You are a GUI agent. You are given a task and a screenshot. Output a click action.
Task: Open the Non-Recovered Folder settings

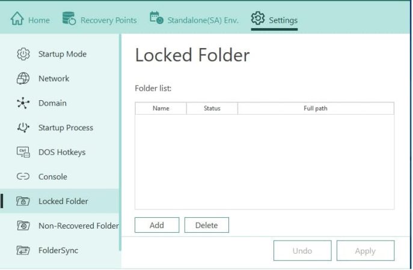coord(78,226)
